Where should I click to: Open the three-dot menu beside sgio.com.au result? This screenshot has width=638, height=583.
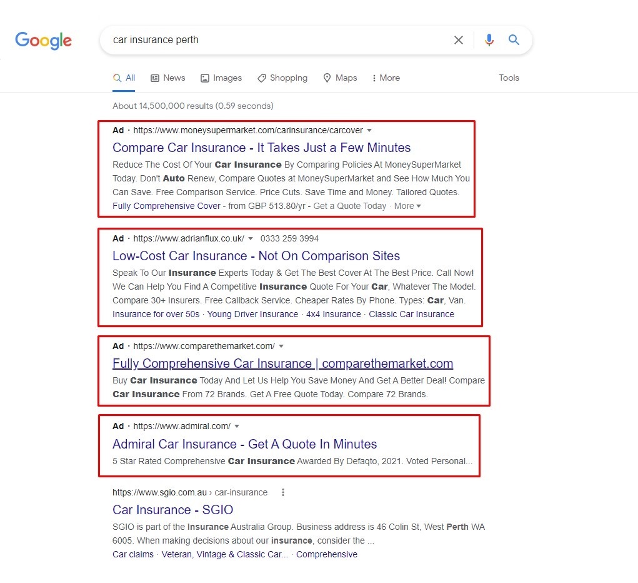283,492
